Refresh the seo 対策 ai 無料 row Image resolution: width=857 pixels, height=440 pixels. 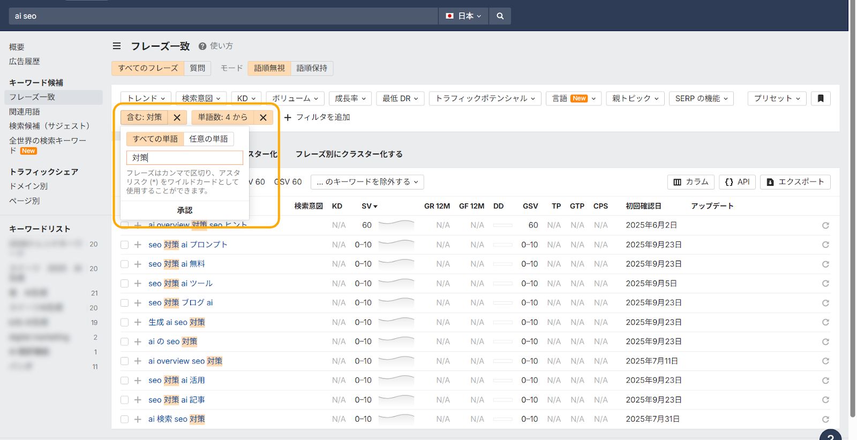825,264
